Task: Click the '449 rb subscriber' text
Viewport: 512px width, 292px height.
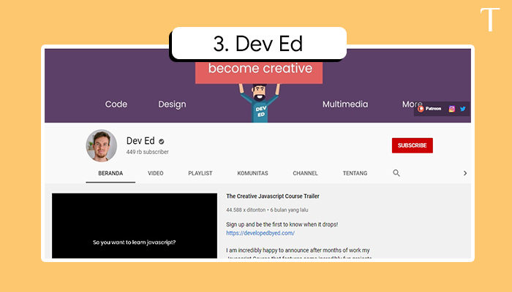Action: point(148,152)
